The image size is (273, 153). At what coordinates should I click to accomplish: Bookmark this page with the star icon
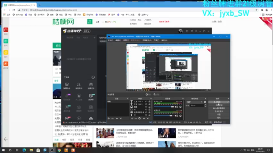[x=257, y=10]
